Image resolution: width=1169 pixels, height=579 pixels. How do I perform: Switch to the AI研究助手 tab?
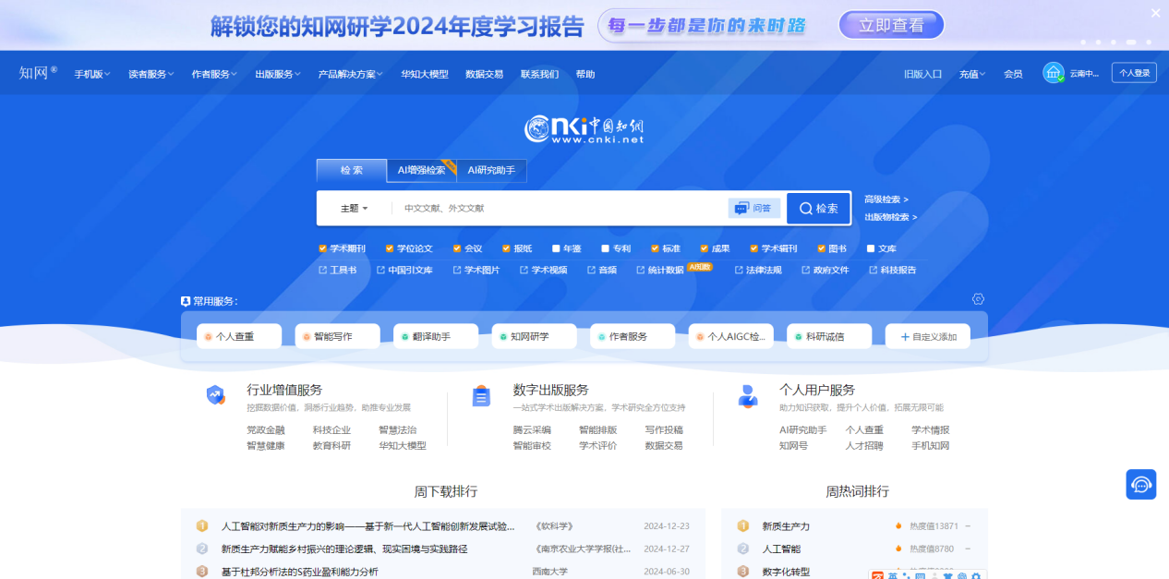point(491,170)
